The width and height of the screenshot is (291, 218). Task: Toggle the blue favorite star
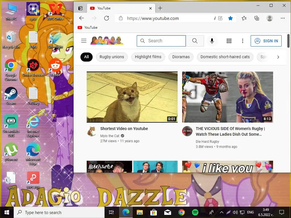[230, 18]
